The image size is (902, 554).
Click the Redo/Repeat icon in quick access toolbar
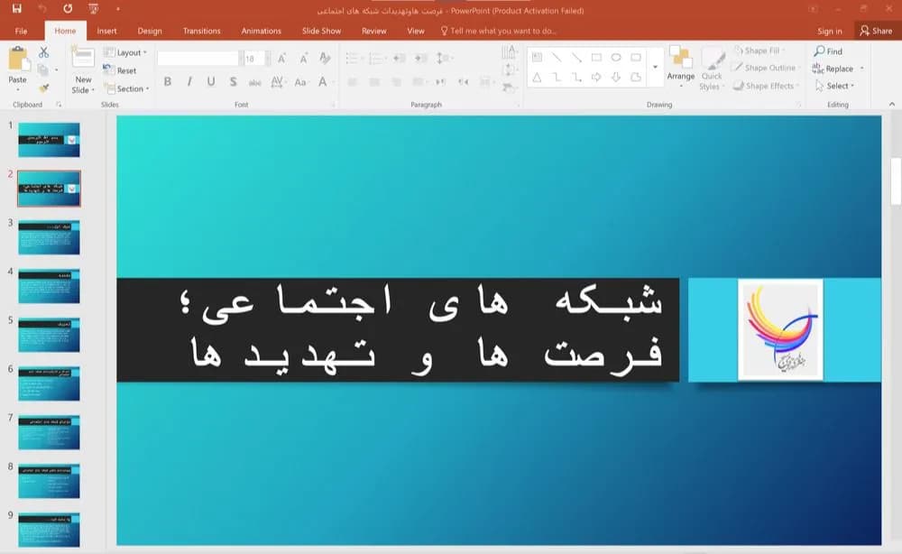click(68, 9)
